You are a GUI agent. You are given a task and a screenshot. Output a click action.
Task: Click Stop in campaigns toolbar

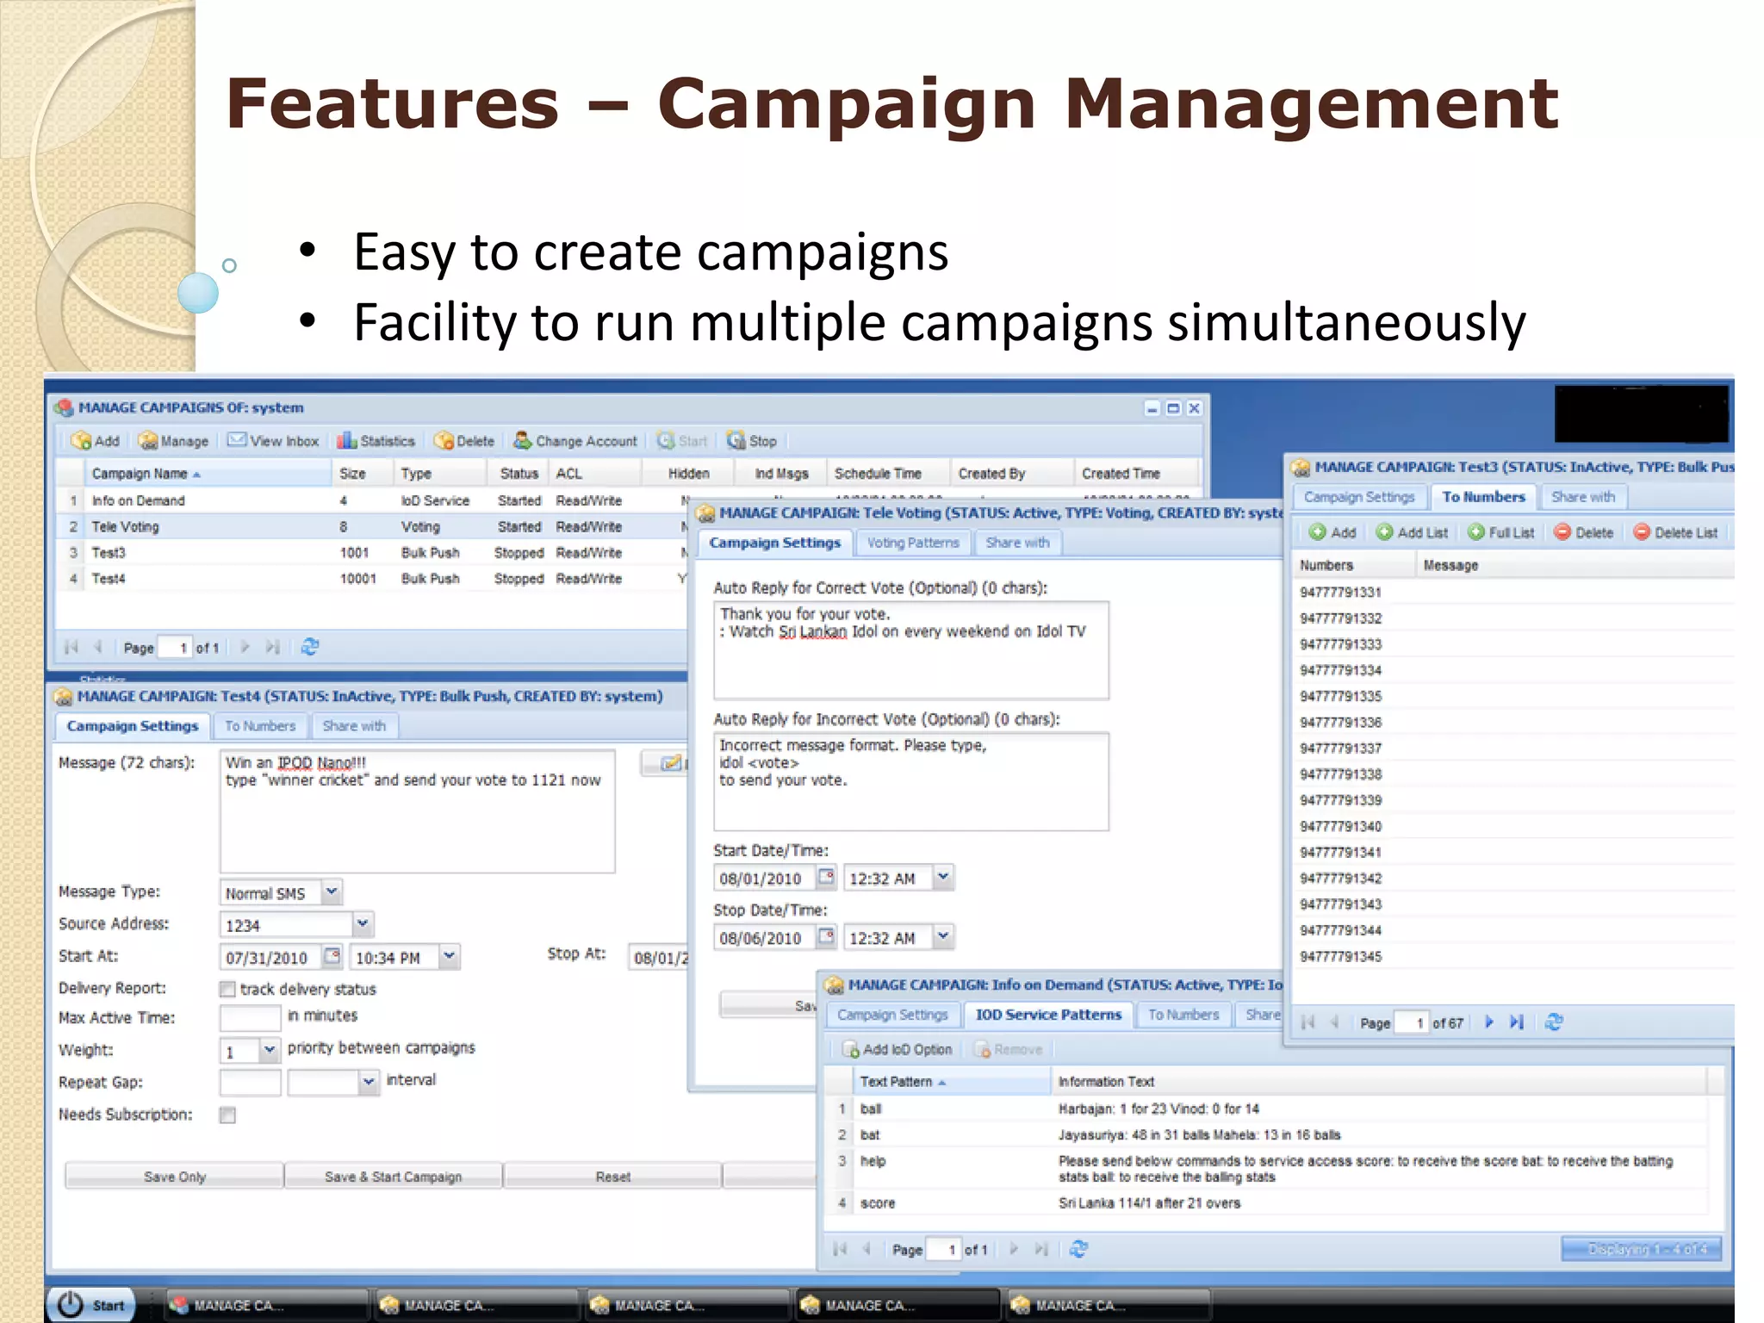tap(752, 441)
